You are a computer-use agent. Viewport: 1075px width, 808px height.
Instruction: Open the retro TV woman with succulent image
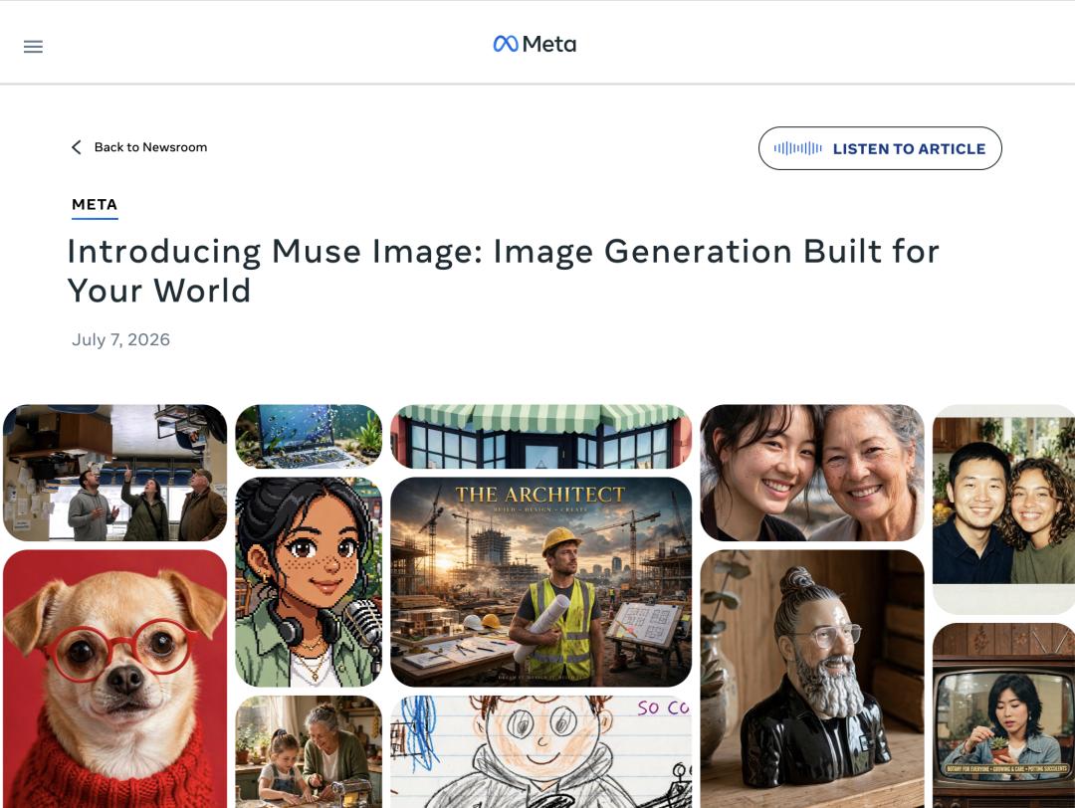click(x=1003, y=715)
